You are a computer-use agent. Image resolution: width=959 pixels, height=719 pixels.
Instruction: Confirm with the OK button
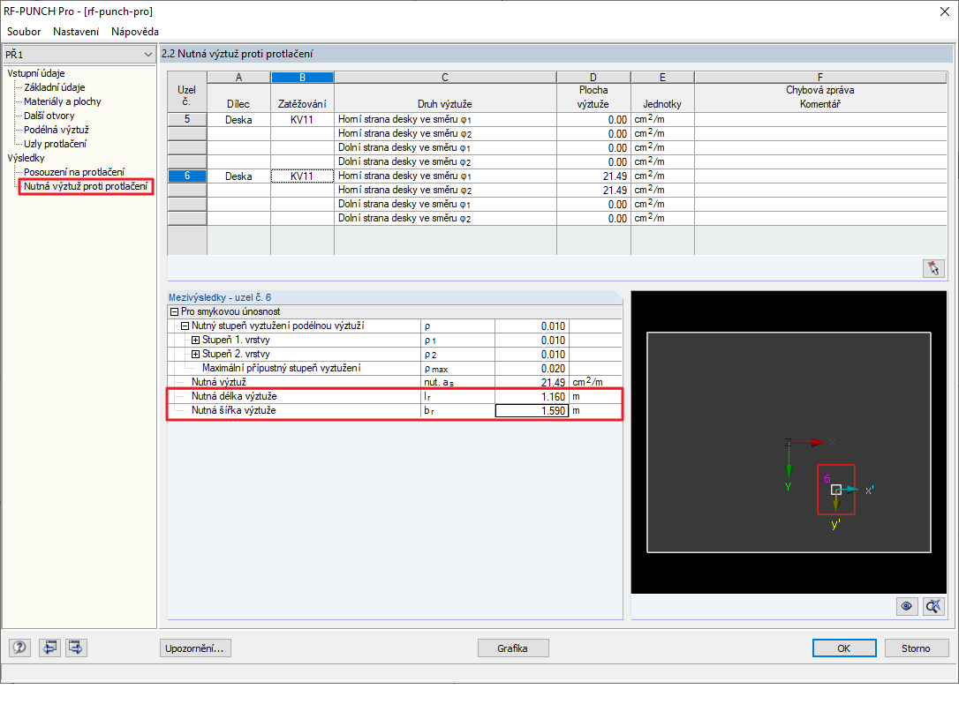tap(844, 648)
